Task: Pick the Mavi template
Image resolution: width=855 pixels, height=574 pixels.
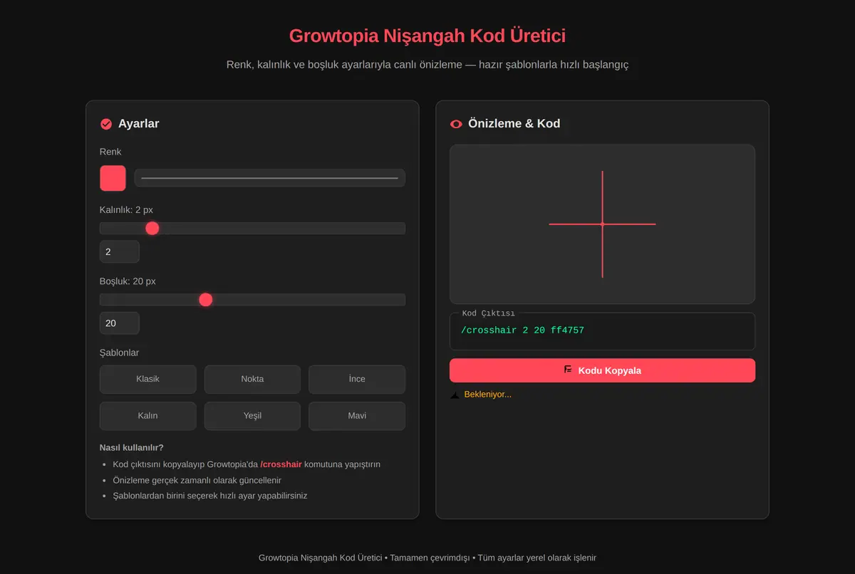Action: [x=357, y=416]
